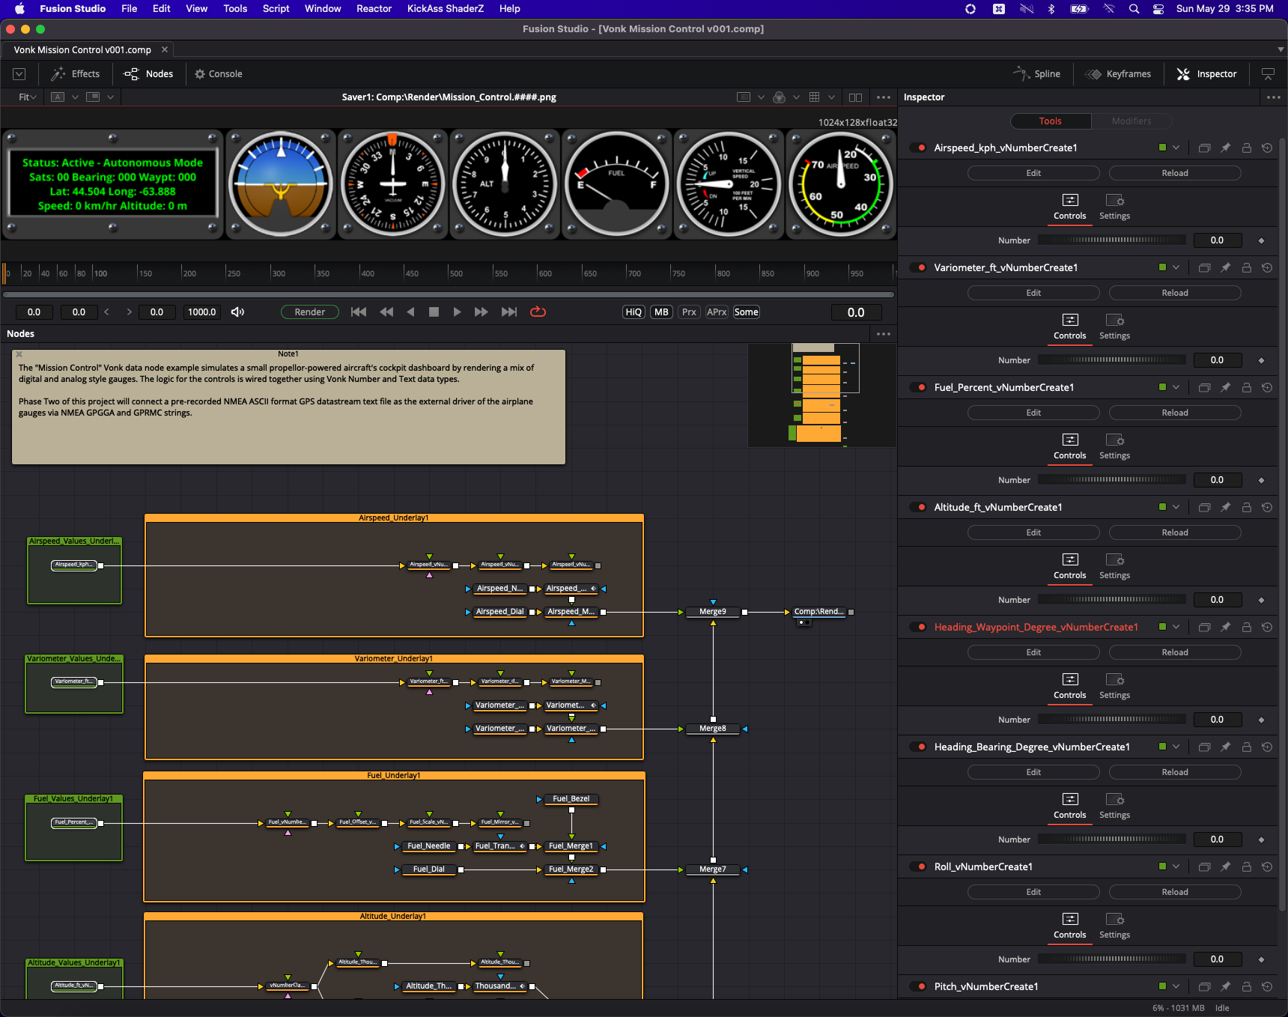Toggle APrx auto proxy mode

(x=717, y=312)
